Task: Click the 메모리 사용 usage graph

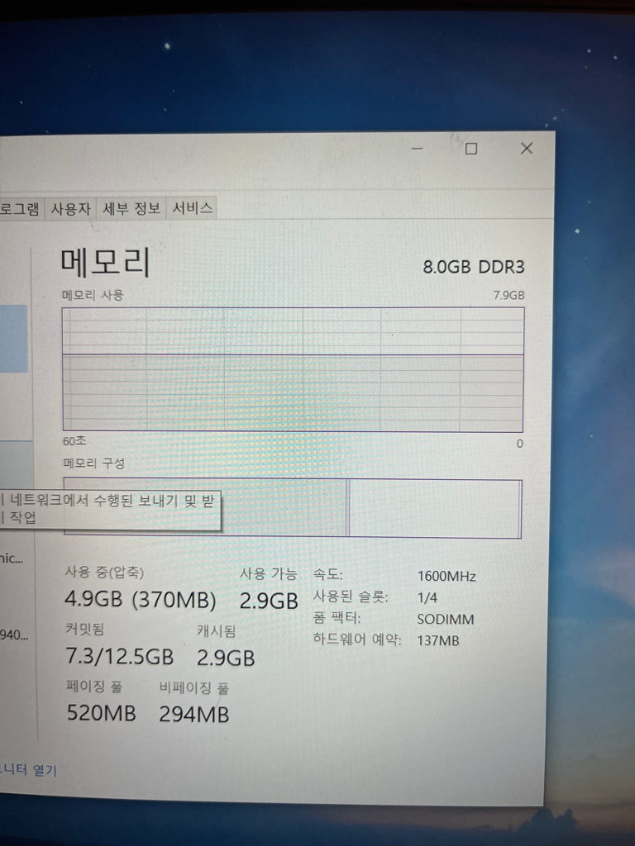Action: 294,369
